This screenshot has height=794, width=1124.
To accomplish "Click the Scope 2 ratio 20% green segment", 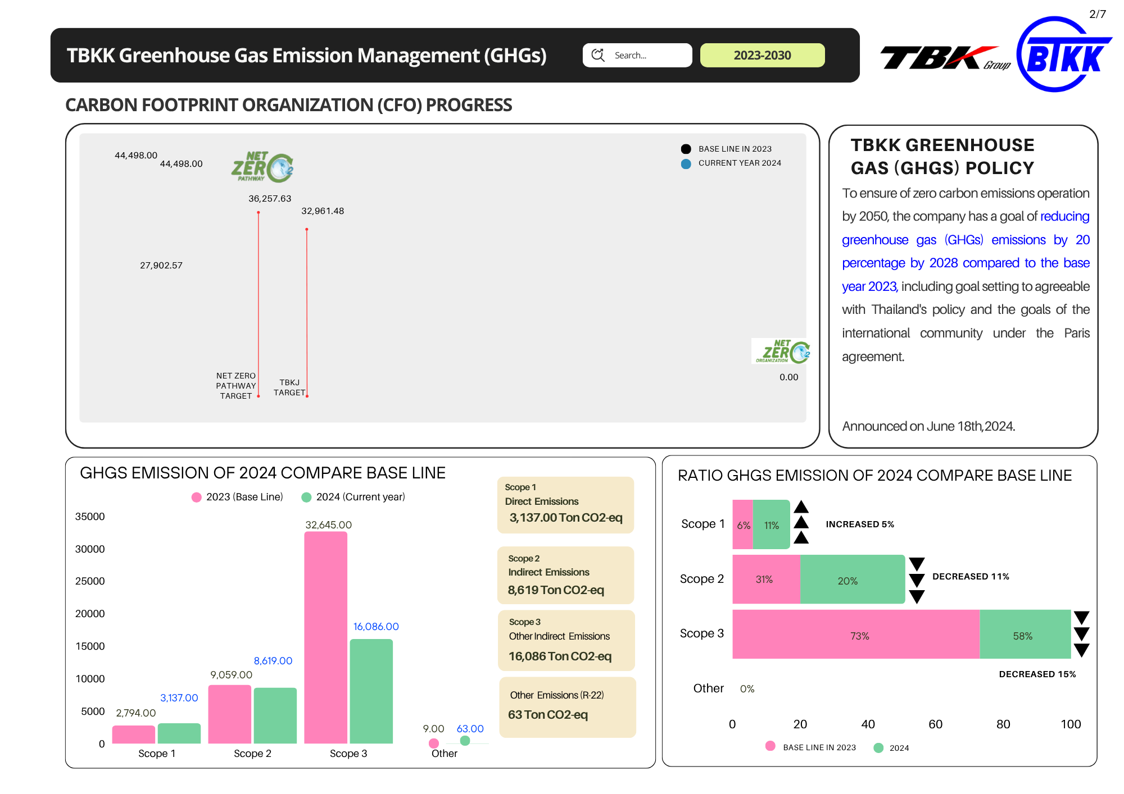I will (853, 579).
